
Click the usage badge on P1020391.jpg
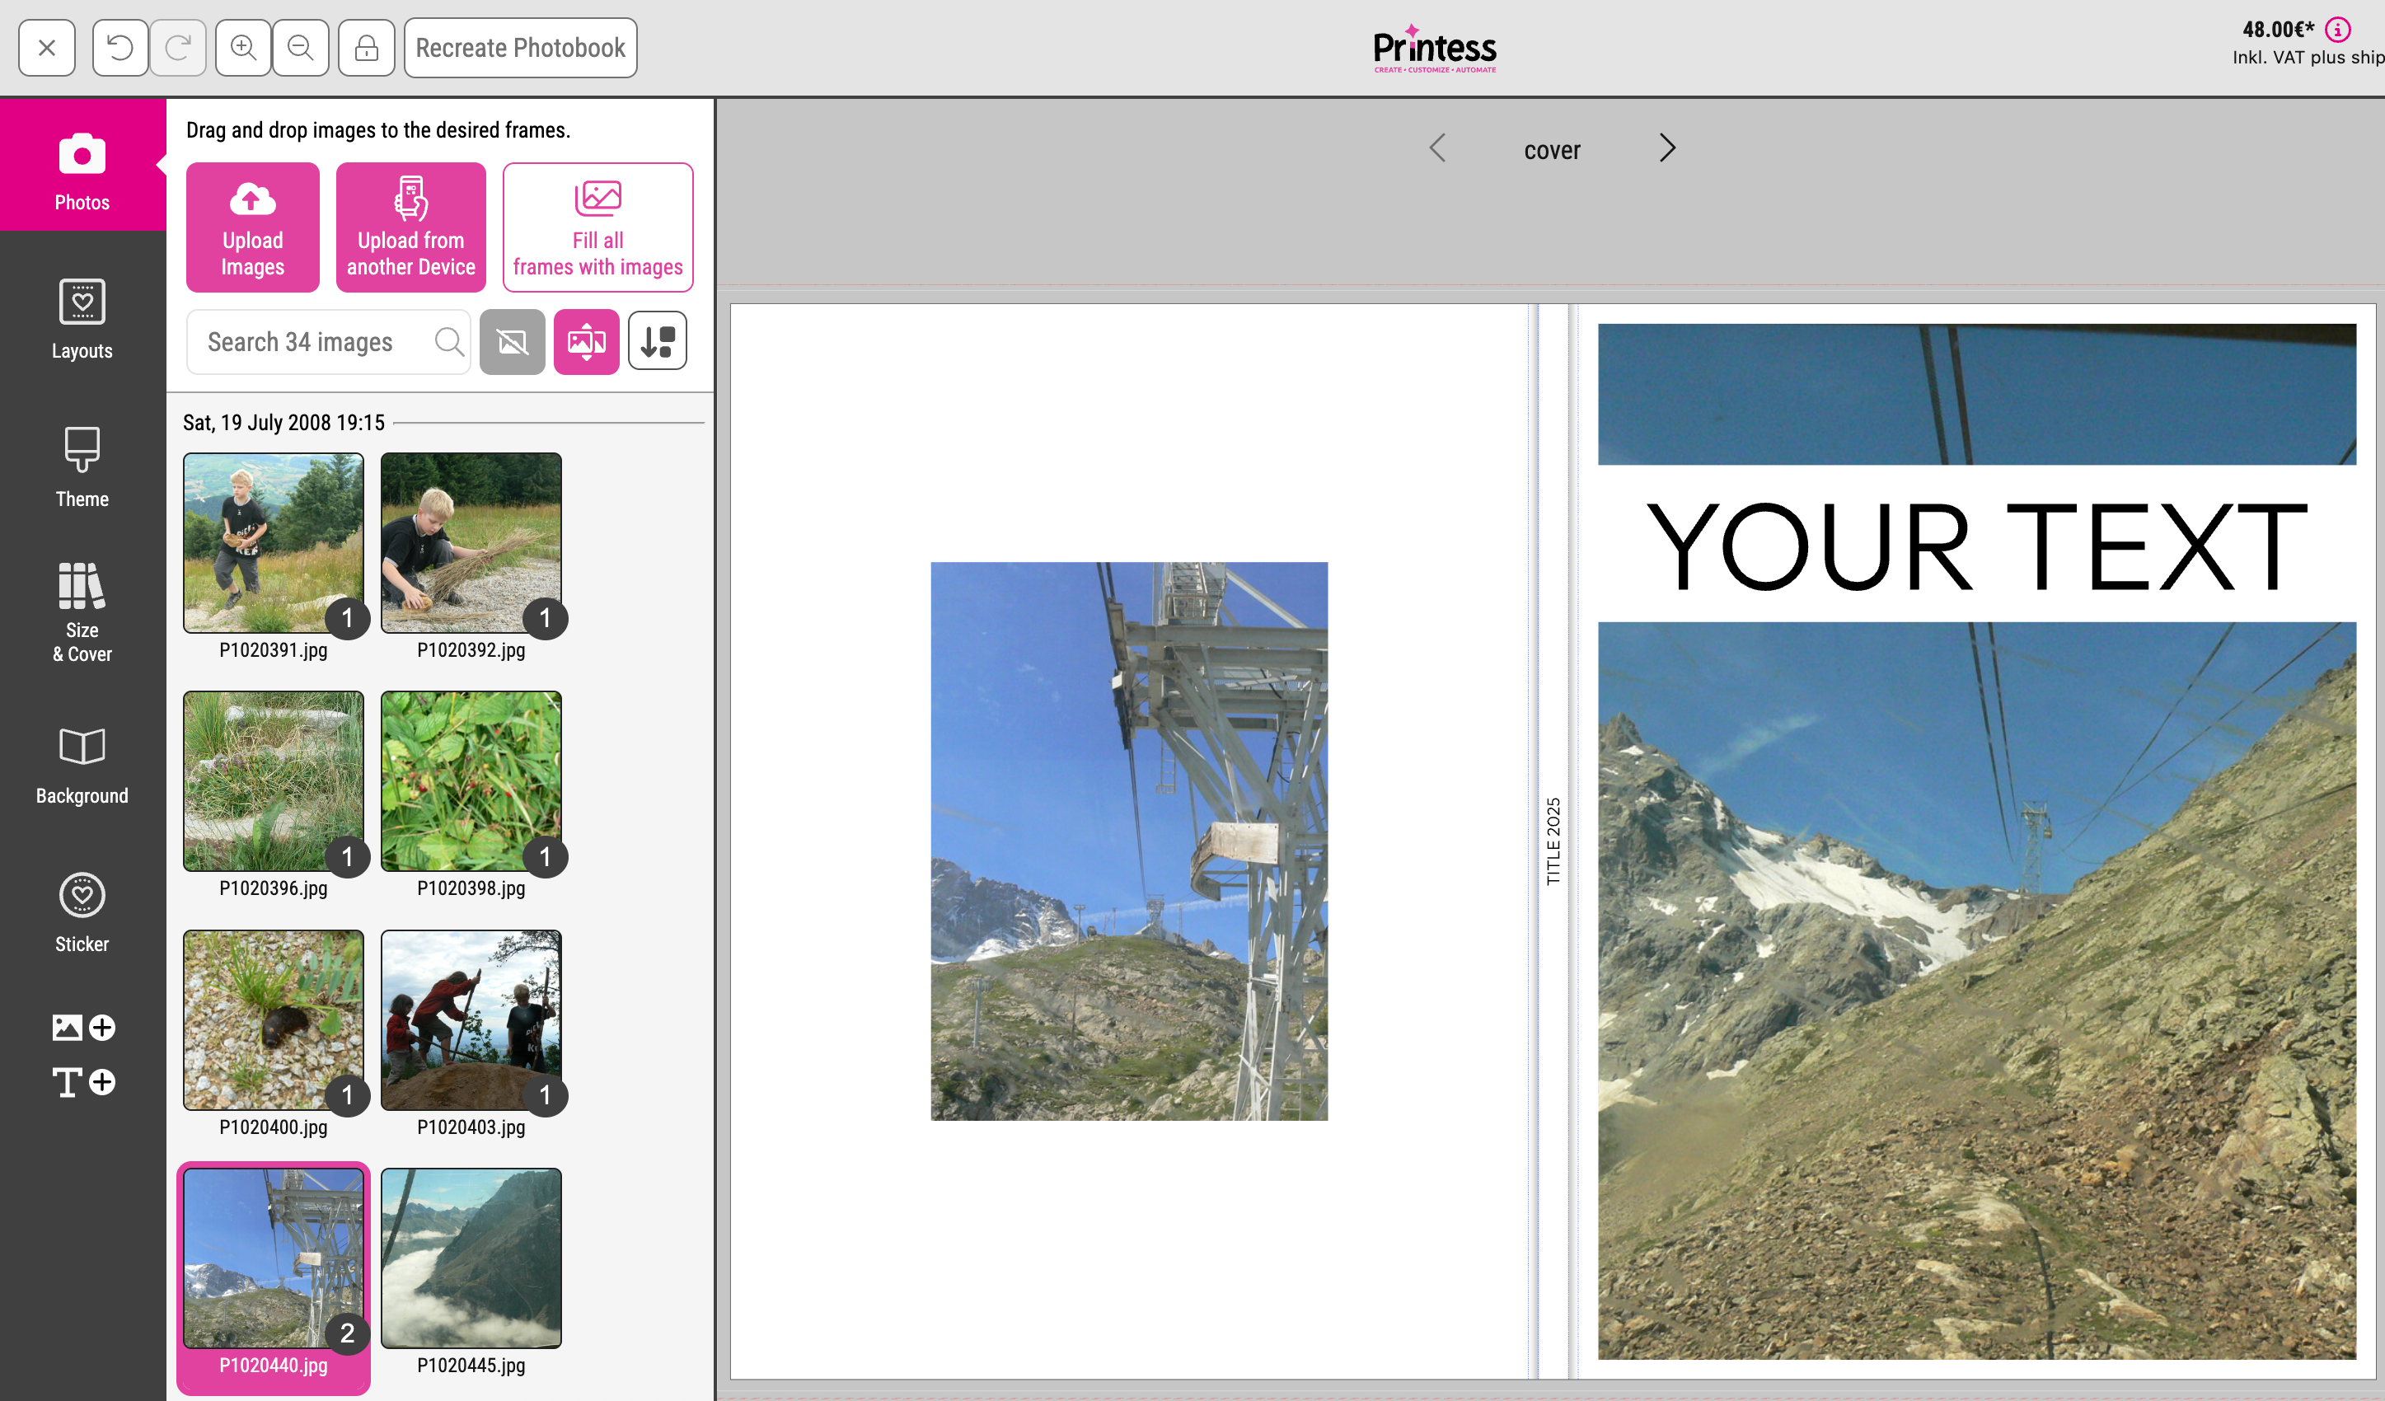[347, 618]
